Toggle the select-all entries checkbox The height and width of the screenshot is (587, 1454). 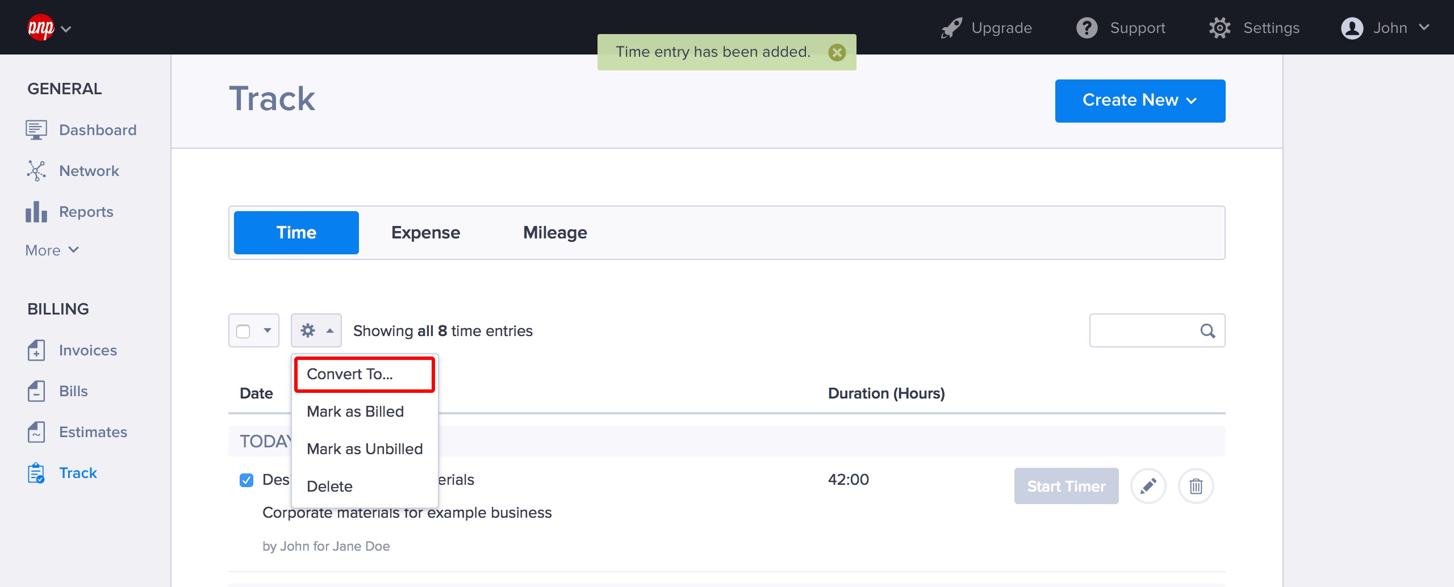pyautogui.click(x=244, y=331)
